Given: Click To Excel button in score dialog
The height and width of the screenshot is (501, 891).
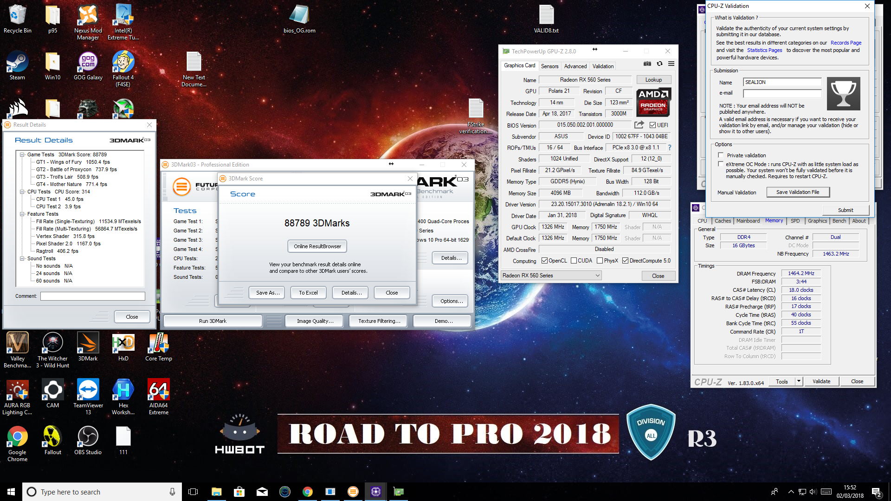Looking at the screenshot, I should tap(308, 293).
